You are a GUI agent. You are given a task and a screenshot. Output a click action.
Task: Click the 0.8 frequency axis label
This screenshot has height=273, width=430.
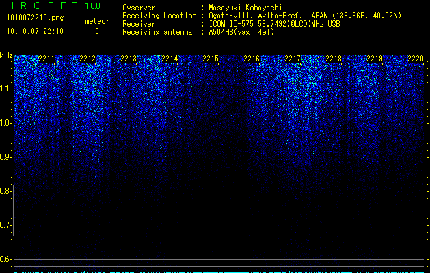6,191
